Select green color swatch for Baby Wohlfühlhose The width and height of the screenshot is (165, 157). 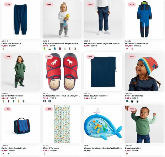(x=44, y=49)
